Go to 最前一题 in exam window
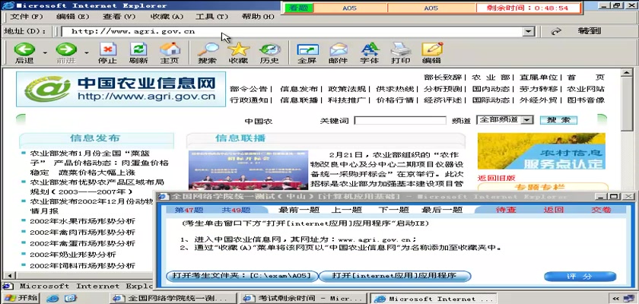Viewport: 639px width, 304px height. pyautogui.click(x=298, y=210)
